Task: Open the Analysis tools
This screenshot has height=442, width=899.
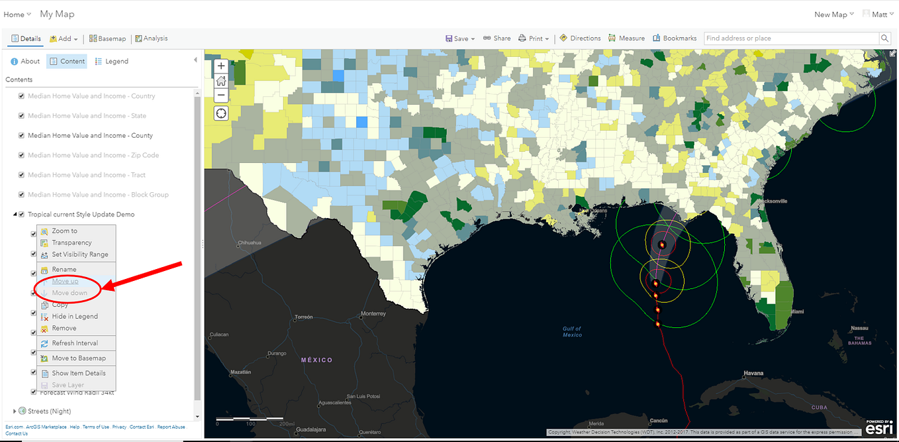Action: (x=152, y=38)
